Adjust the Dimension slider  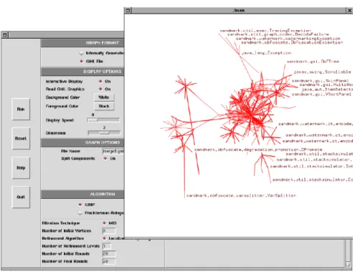tap(104, 133)
